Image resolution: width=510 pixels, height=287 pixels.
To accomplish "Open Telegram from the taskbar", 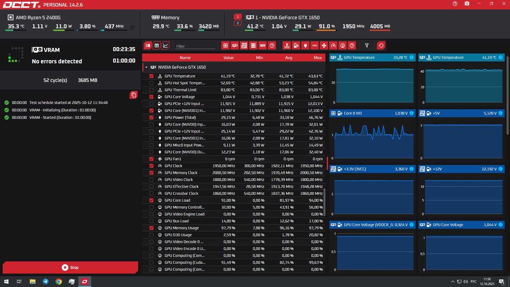I will point(45,281).
